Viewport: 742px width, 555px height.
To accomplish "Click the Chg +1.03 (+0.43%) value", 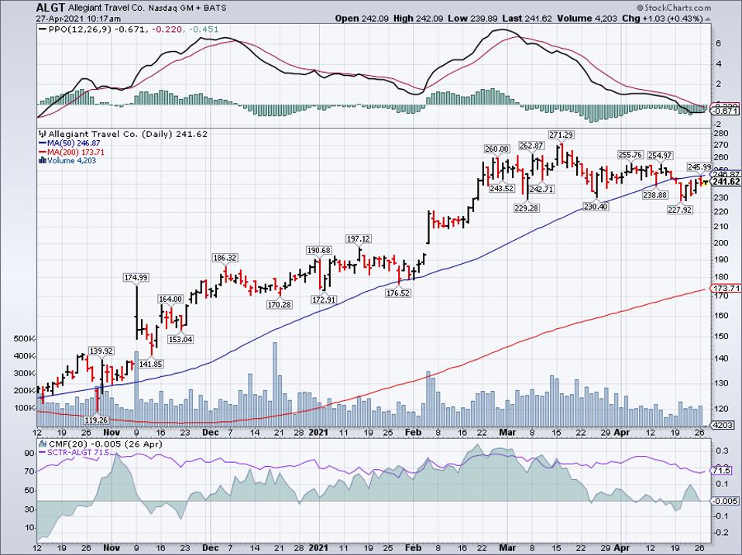I will (662, 19).
